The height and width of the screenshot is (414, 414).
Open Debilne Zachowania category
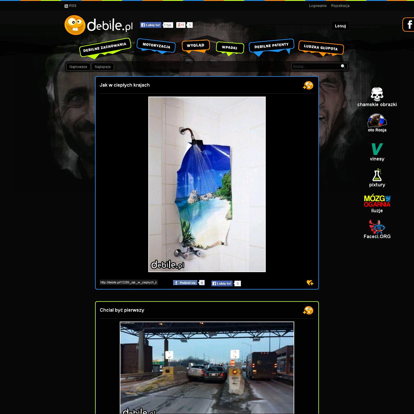tap(105, 47)
